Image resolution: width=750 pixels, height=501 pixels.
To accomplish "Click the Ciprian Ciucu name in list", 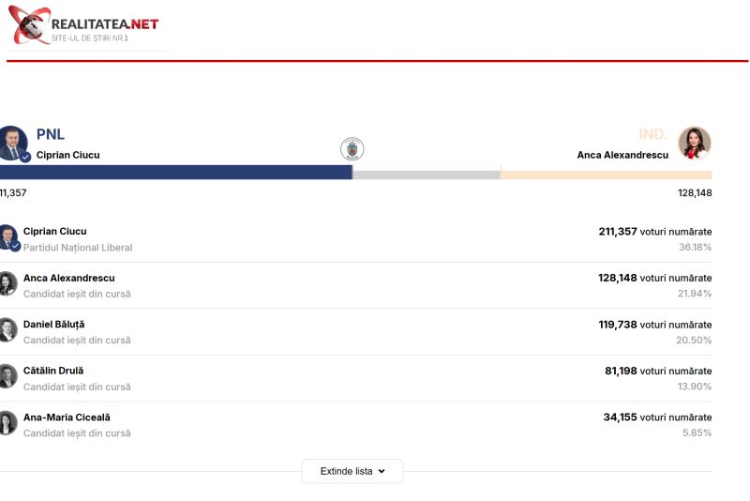I will [x=54, y=231].
